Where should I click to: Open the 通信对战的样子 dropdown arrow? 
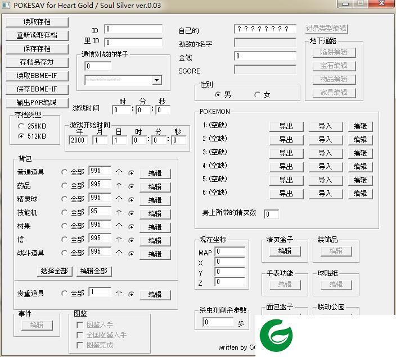(156, 80)
